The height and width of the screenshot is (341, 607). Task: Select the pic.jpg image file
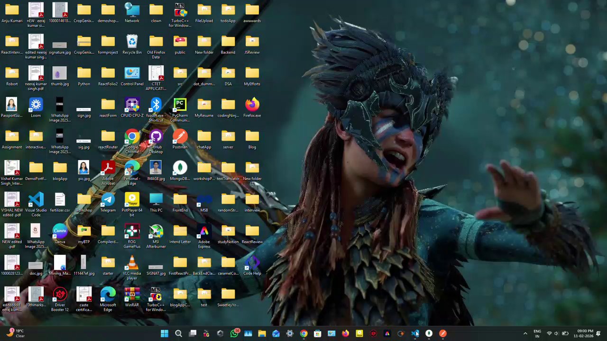click(84, 170)
